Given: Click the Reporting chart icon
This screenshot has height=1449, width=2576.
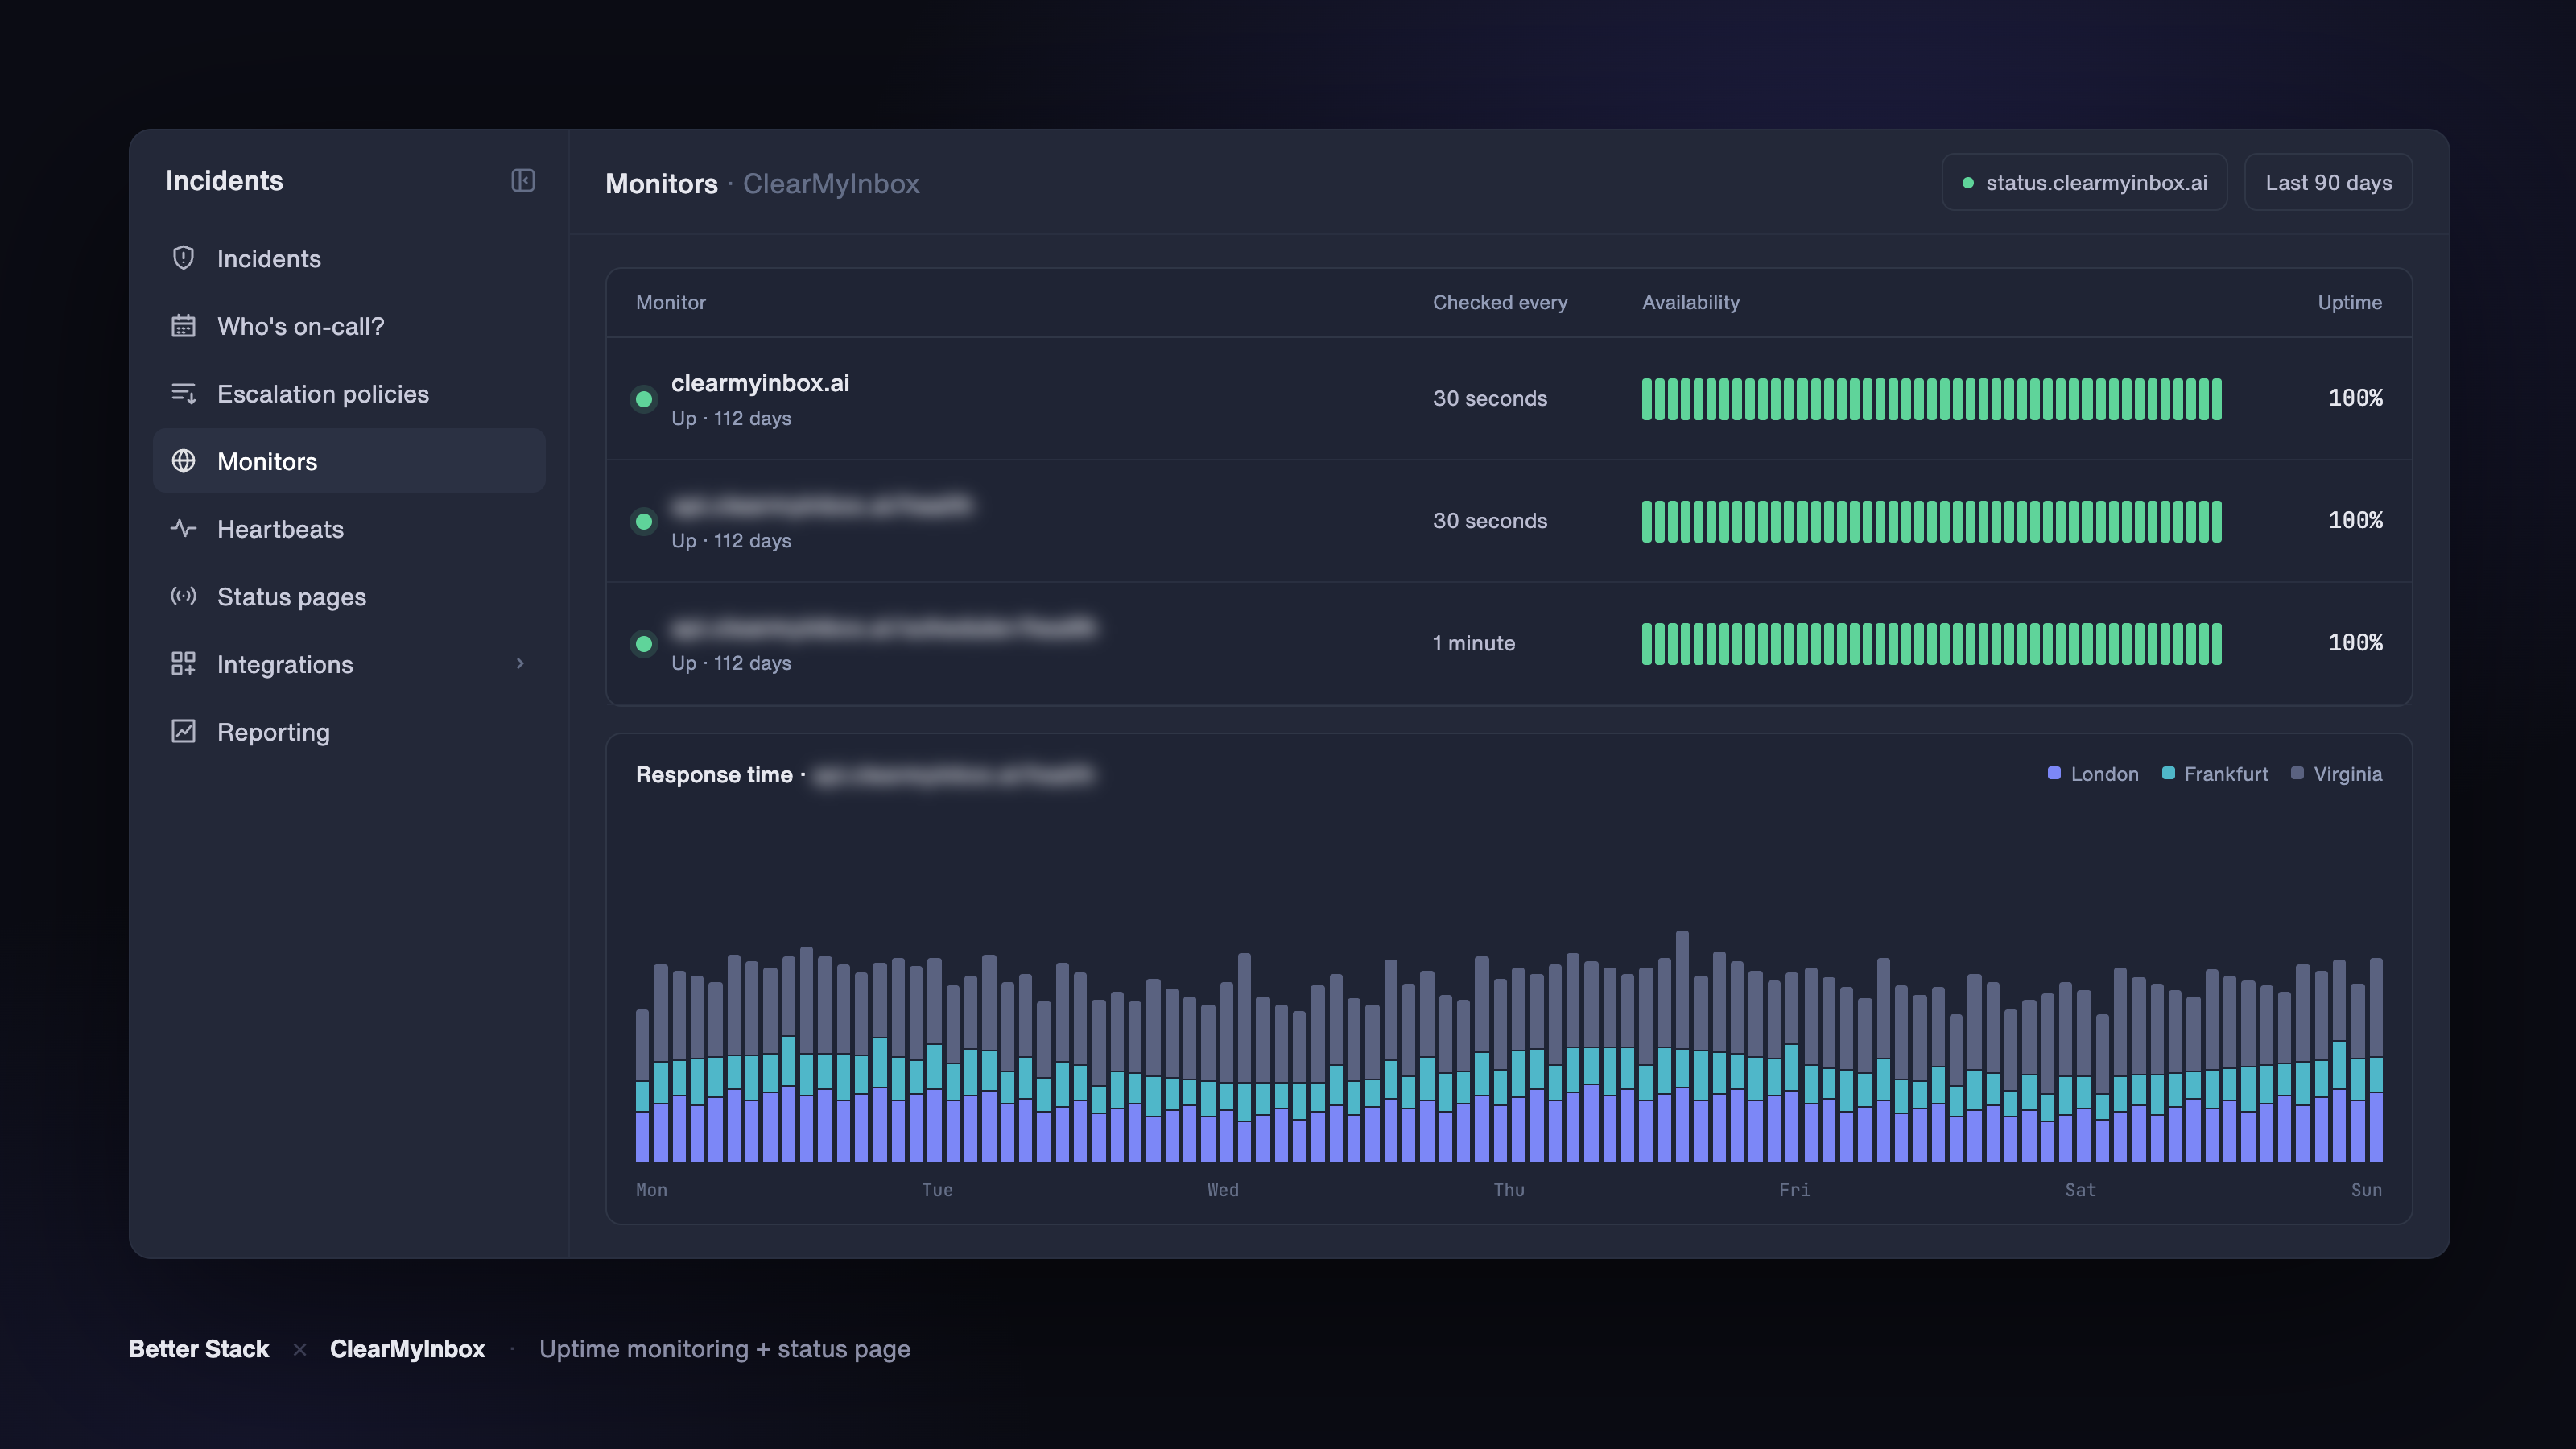Looking at the screenshot, I should pyautogui.click(x=183, y=732).
